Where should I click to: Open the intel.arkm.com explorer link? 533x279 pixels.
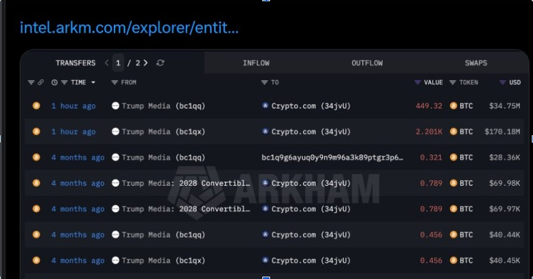pyautogui.click(x=129, y=27)
